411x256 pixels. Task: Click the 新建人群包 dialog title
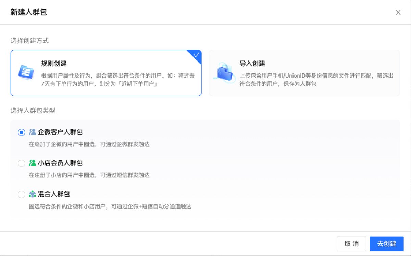point(29,12)
